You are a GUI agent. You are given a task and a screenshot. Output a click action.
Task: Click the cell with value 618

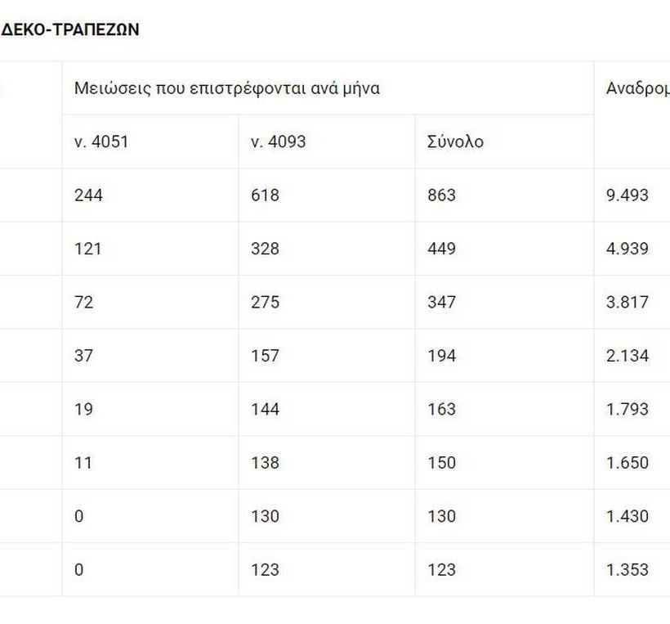(x=265, y=195)
